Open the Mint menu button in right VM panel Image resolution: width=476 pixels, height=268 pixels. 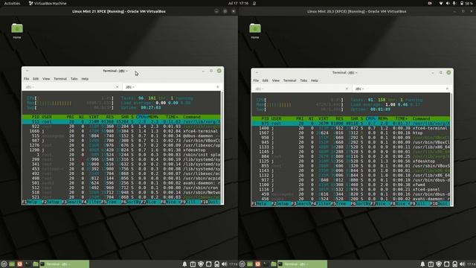[x=242, y=264]
